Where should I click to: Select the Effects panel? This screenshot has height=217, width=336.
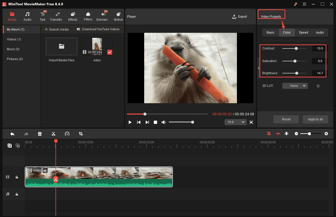click(73, 16)
